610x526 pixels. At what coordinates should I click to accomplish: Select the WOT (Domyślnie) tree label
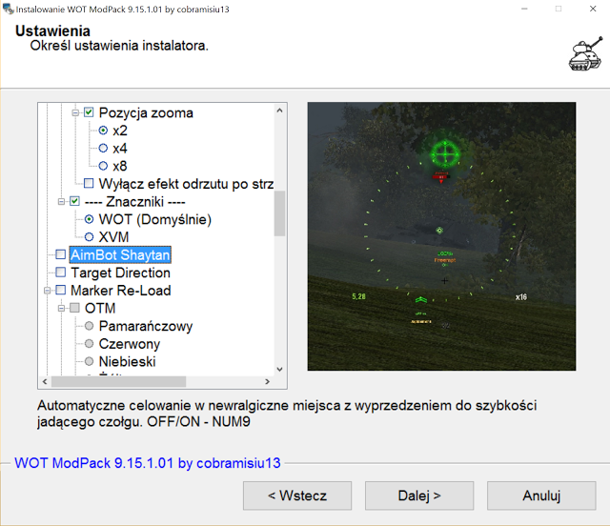(155, 219)
